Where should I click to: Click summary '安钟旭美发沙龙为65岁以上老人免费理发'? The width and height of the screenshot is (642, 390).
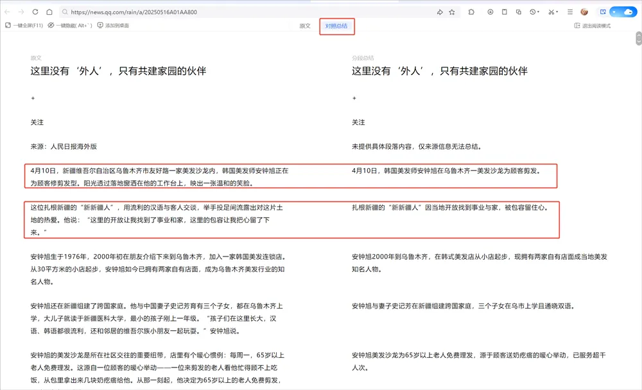coord(479,361)
